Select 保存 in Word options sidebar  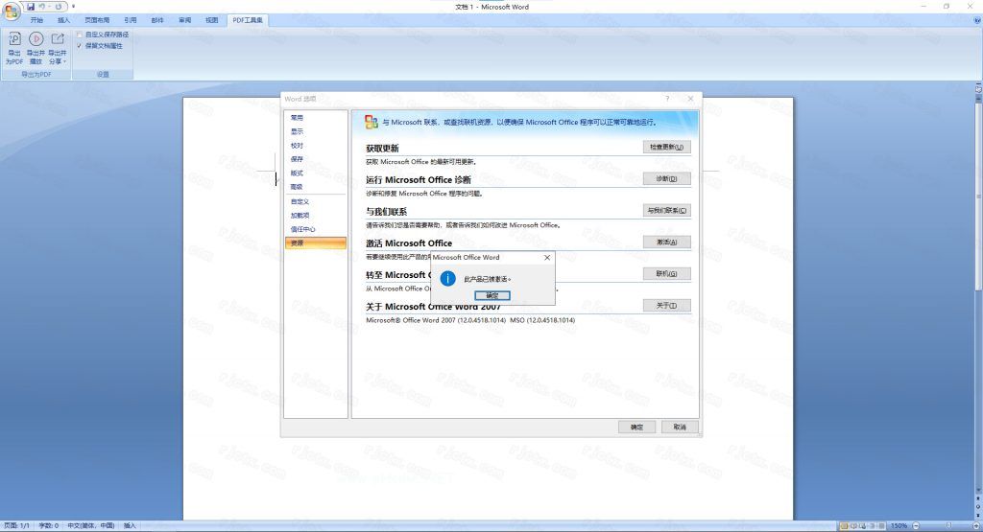pyautogui.click(x=315, y=159)
